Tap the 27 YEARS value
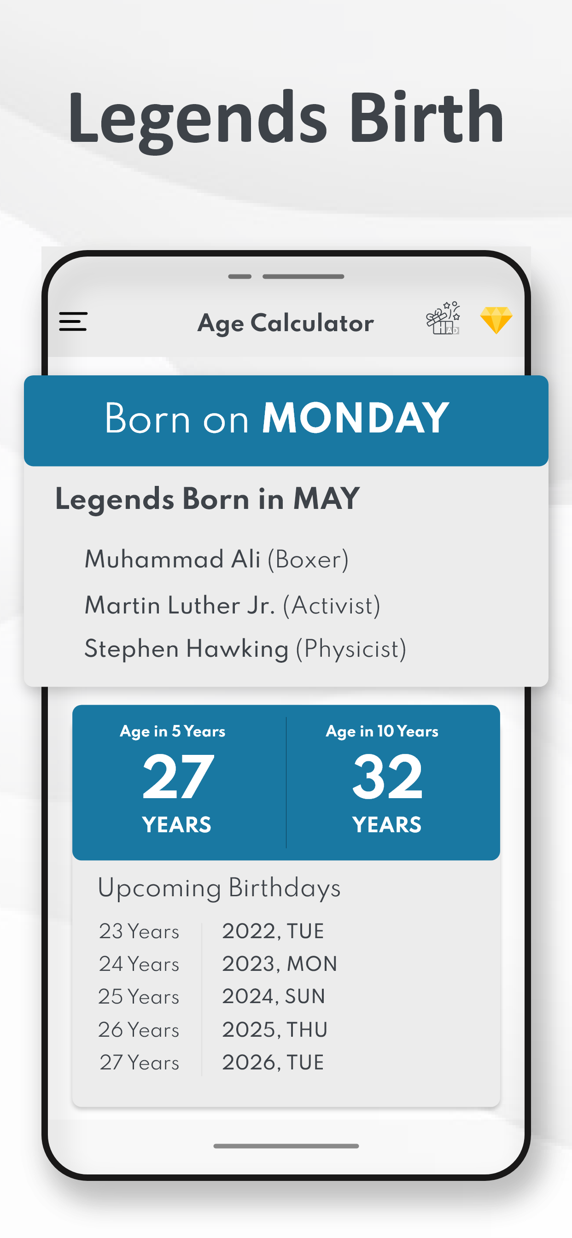This screenshot has width=572, height=1238. (177, 793)
